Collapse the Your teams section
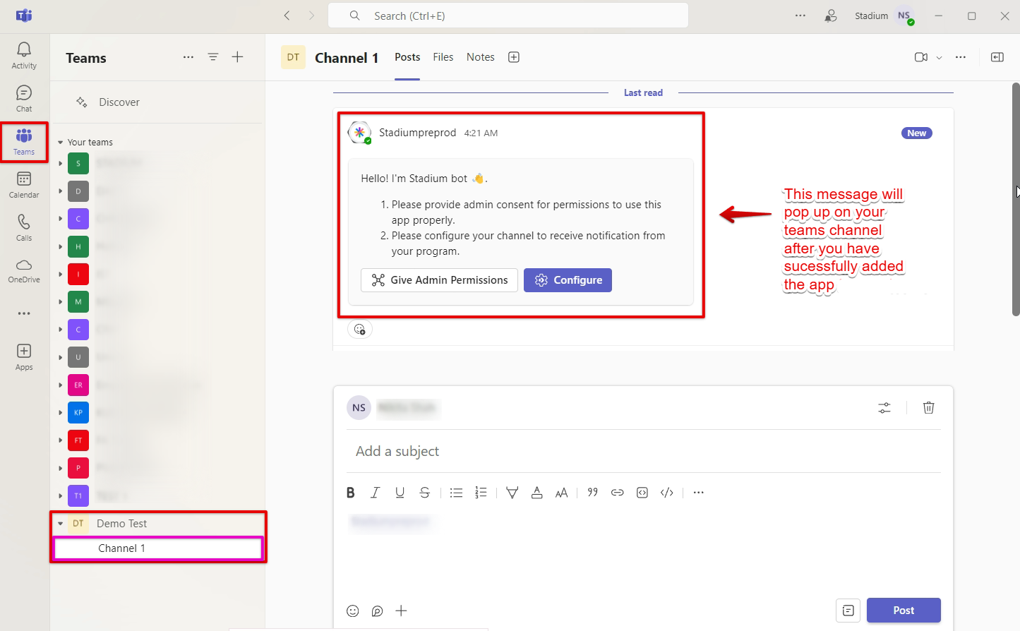Screen dimensions: 1020x631 pos(61,143)
